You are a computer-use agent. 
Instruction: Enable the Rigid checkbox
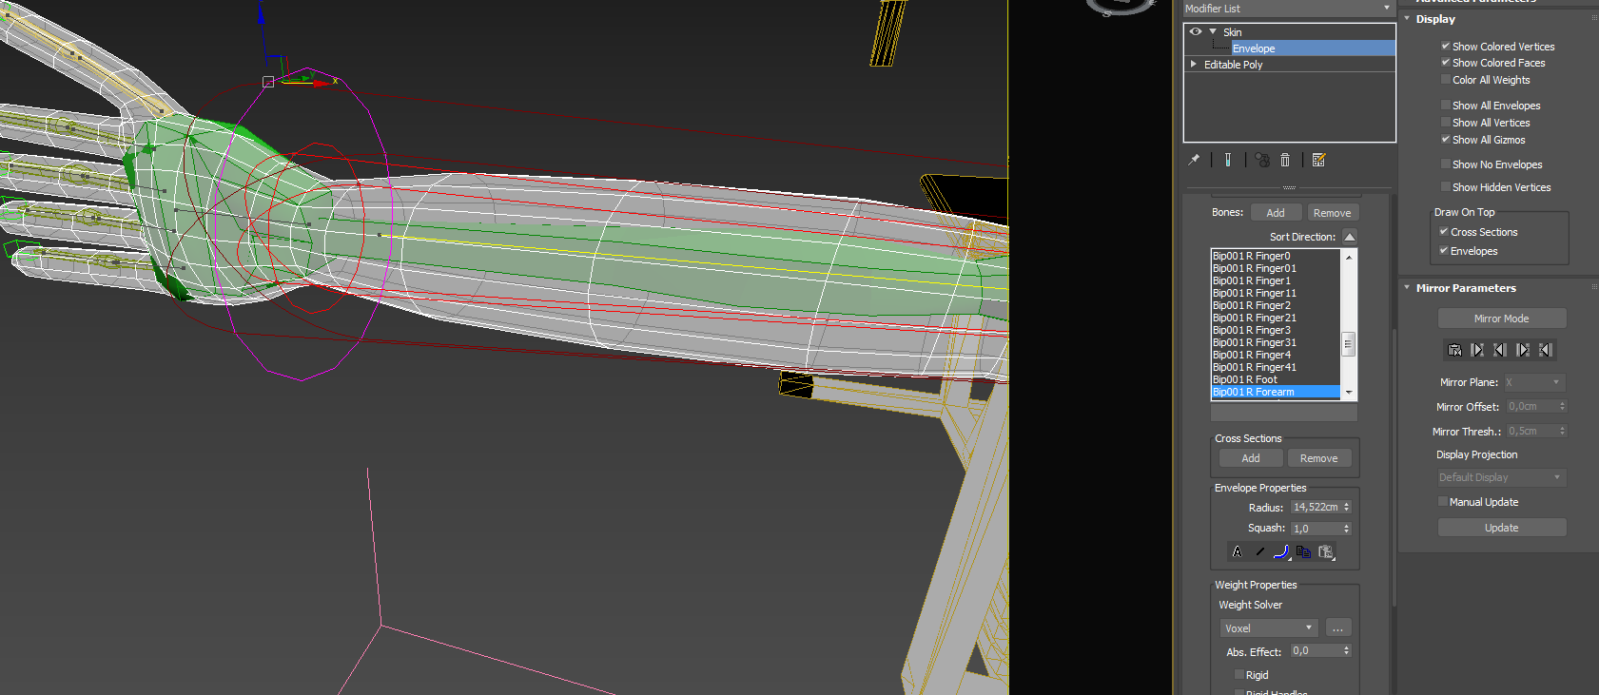point(1239,674)
